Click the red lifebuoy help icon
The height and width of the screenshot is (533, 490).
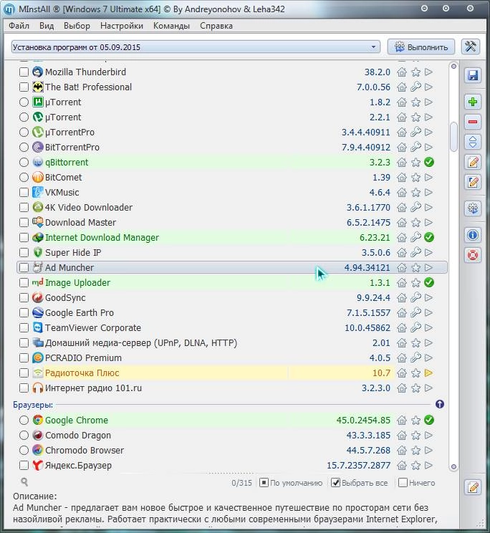473,255
